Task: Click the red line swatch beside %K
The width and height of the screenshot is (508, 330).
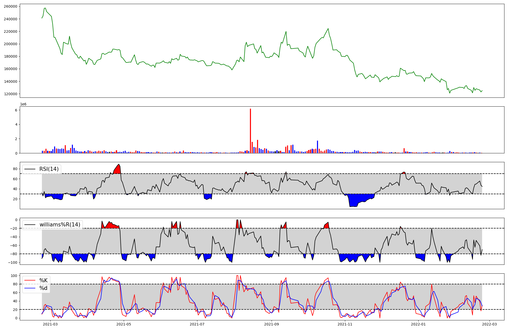Action: click(29, 280)
